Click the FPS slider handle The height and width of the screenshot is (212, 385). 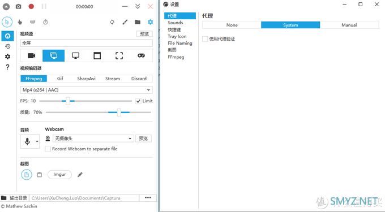point(68,101)
